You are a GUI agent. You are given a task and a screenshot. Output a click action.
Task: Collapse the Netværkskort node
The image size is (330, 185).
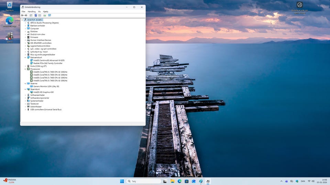(25, 58)
